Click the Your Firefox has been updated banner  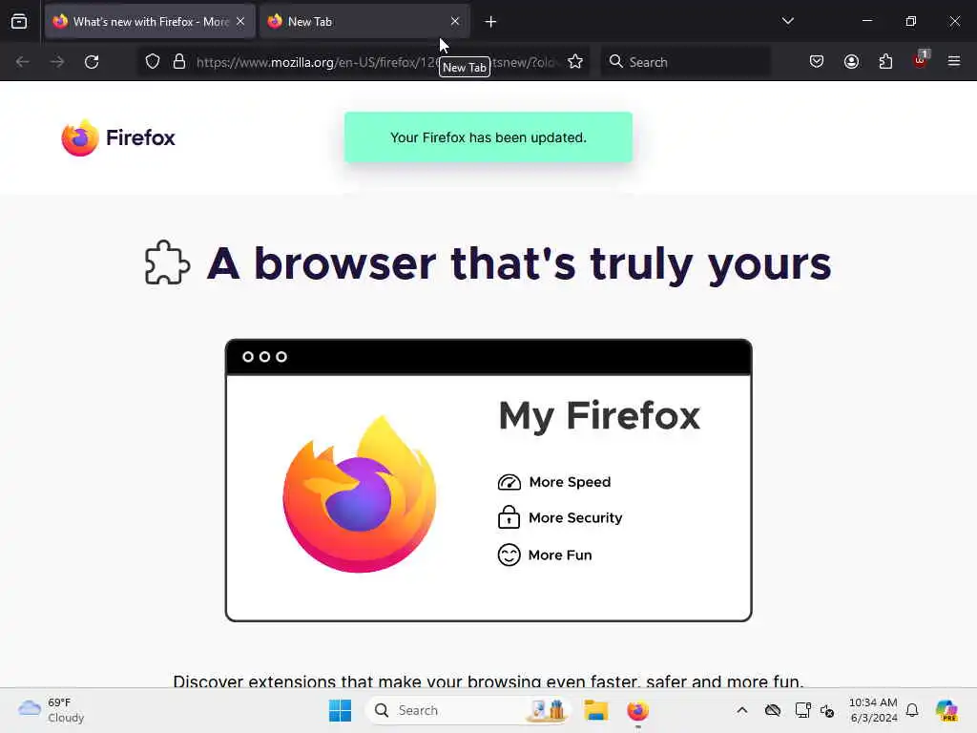tap(488, 137)
